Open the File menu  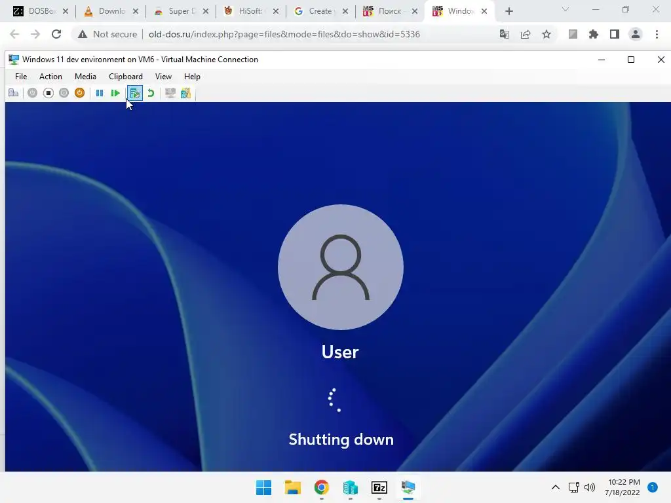tap(21, 77)
